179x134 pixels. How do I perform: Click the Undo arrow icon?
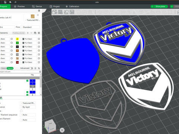click(x=10, y=2)
